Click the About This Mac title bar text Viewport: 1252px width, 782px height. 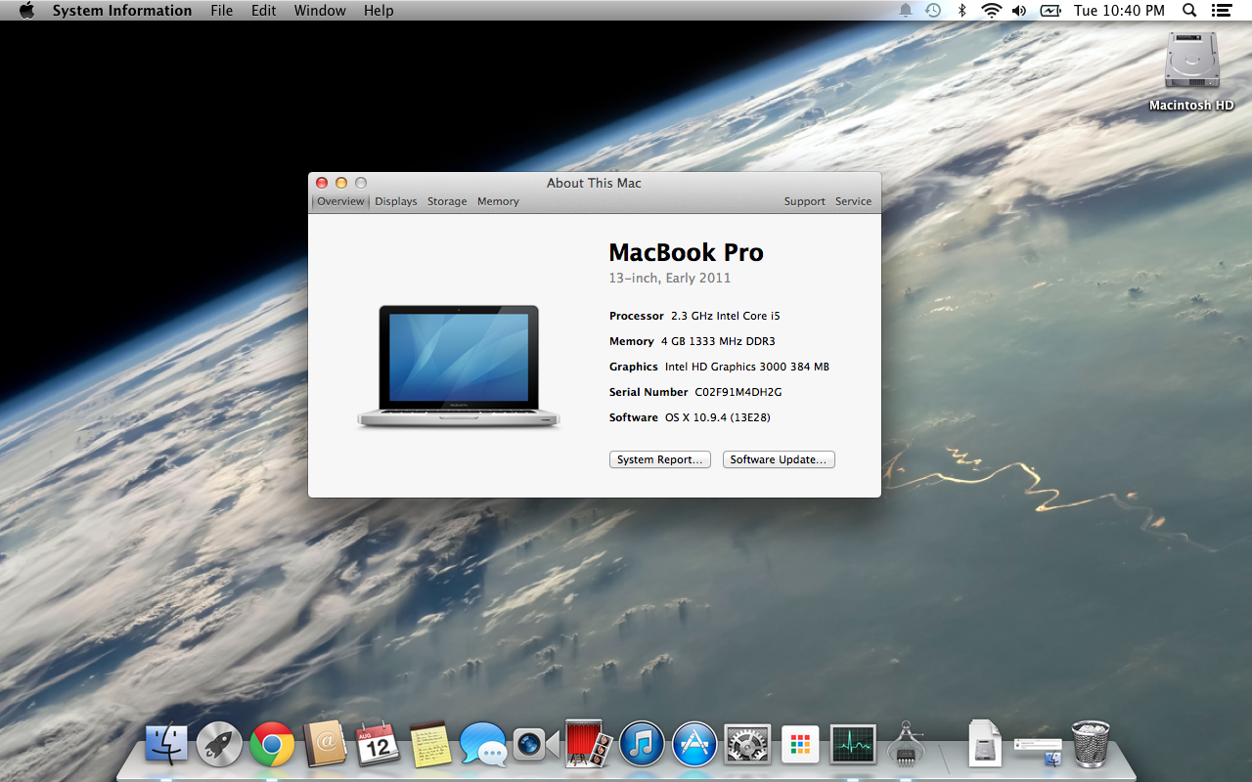(x=594, y=183)
